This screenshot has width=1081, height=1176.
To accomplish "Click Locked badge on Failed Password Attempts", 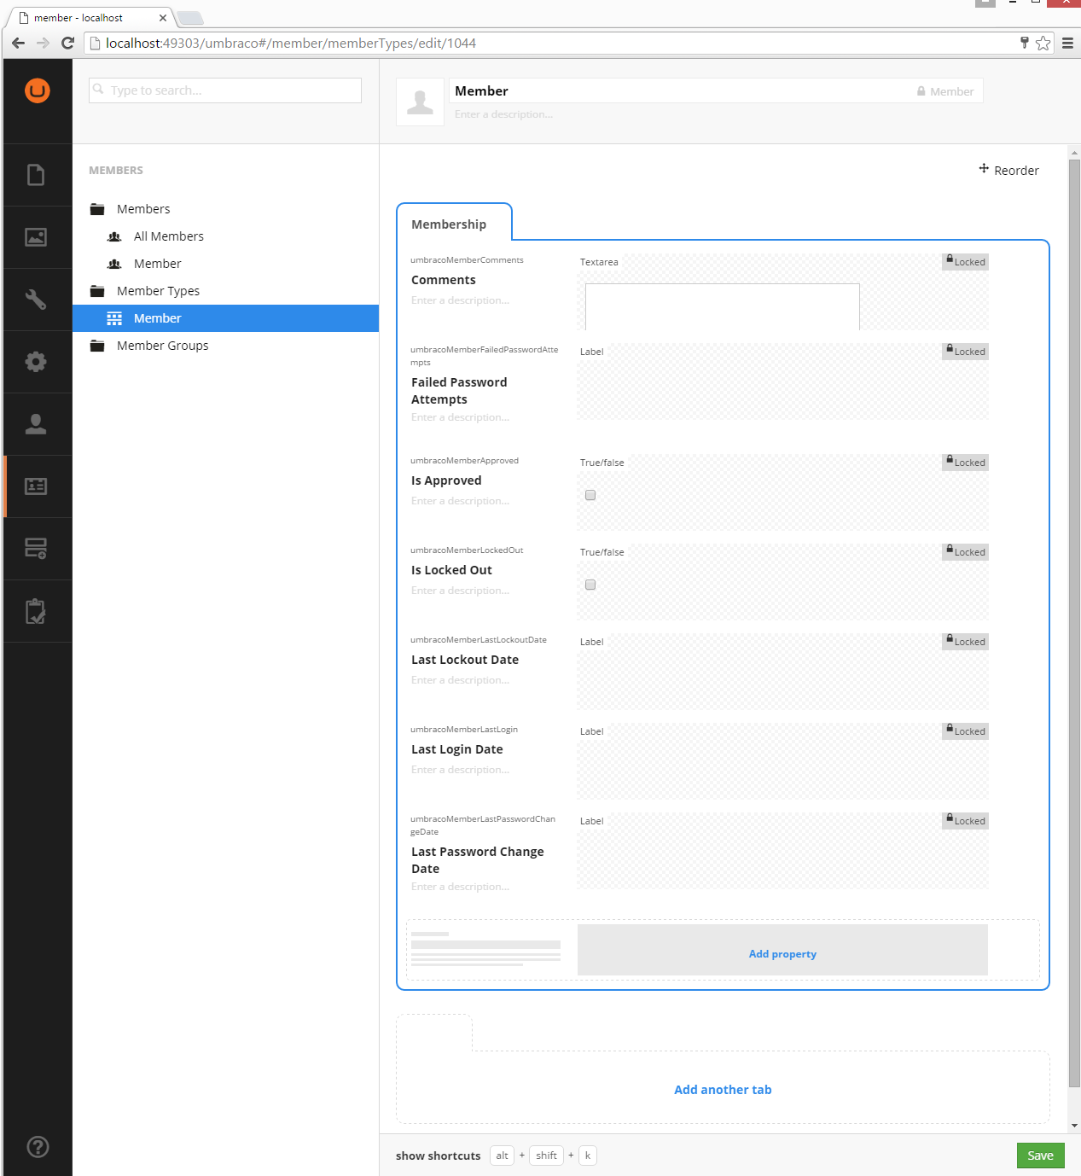I will [x=965, y=352].
